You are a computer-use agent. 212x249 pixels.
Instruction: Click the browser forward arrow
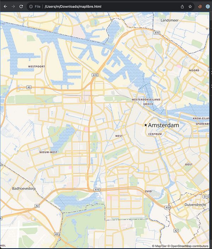(x=13, y=6)
